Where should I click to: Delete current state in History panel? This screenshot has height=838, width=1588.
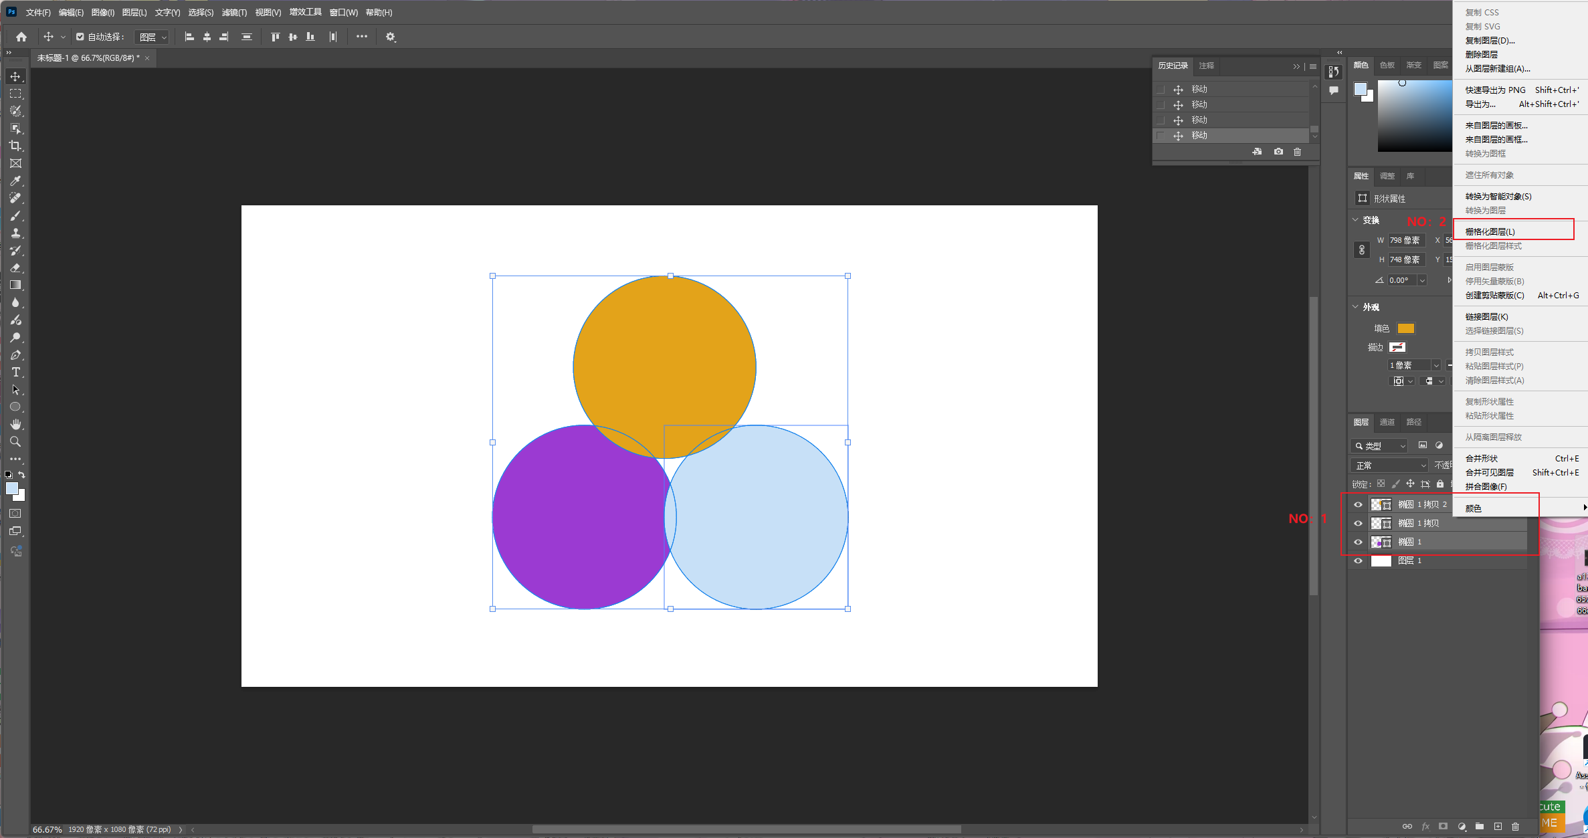click(x=1297, y=152)
